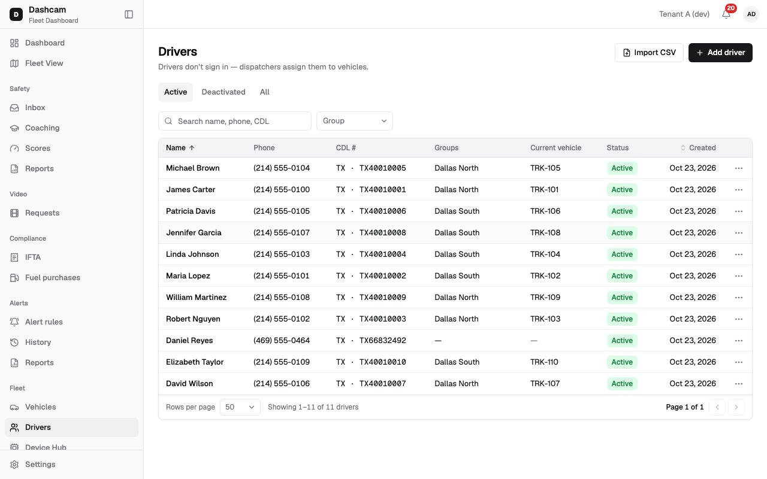Image resolution: width=767 pixels, height=479 pixels.
Task: Open row actions menu for David Wilson
Action: pos(738,384)
